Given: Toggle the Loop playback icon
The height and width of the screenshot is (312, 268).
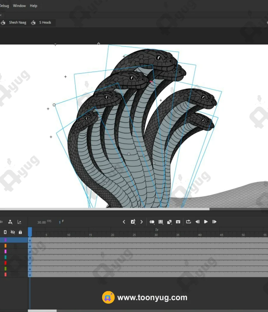Looking at the screenshot, I should (x=188, y=222).
